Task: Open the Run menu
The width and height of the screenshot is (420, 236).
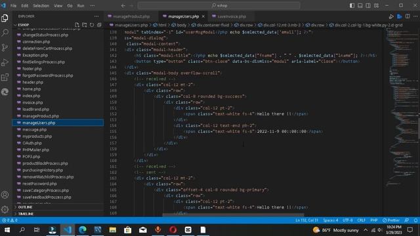Action: click(81, 6)
